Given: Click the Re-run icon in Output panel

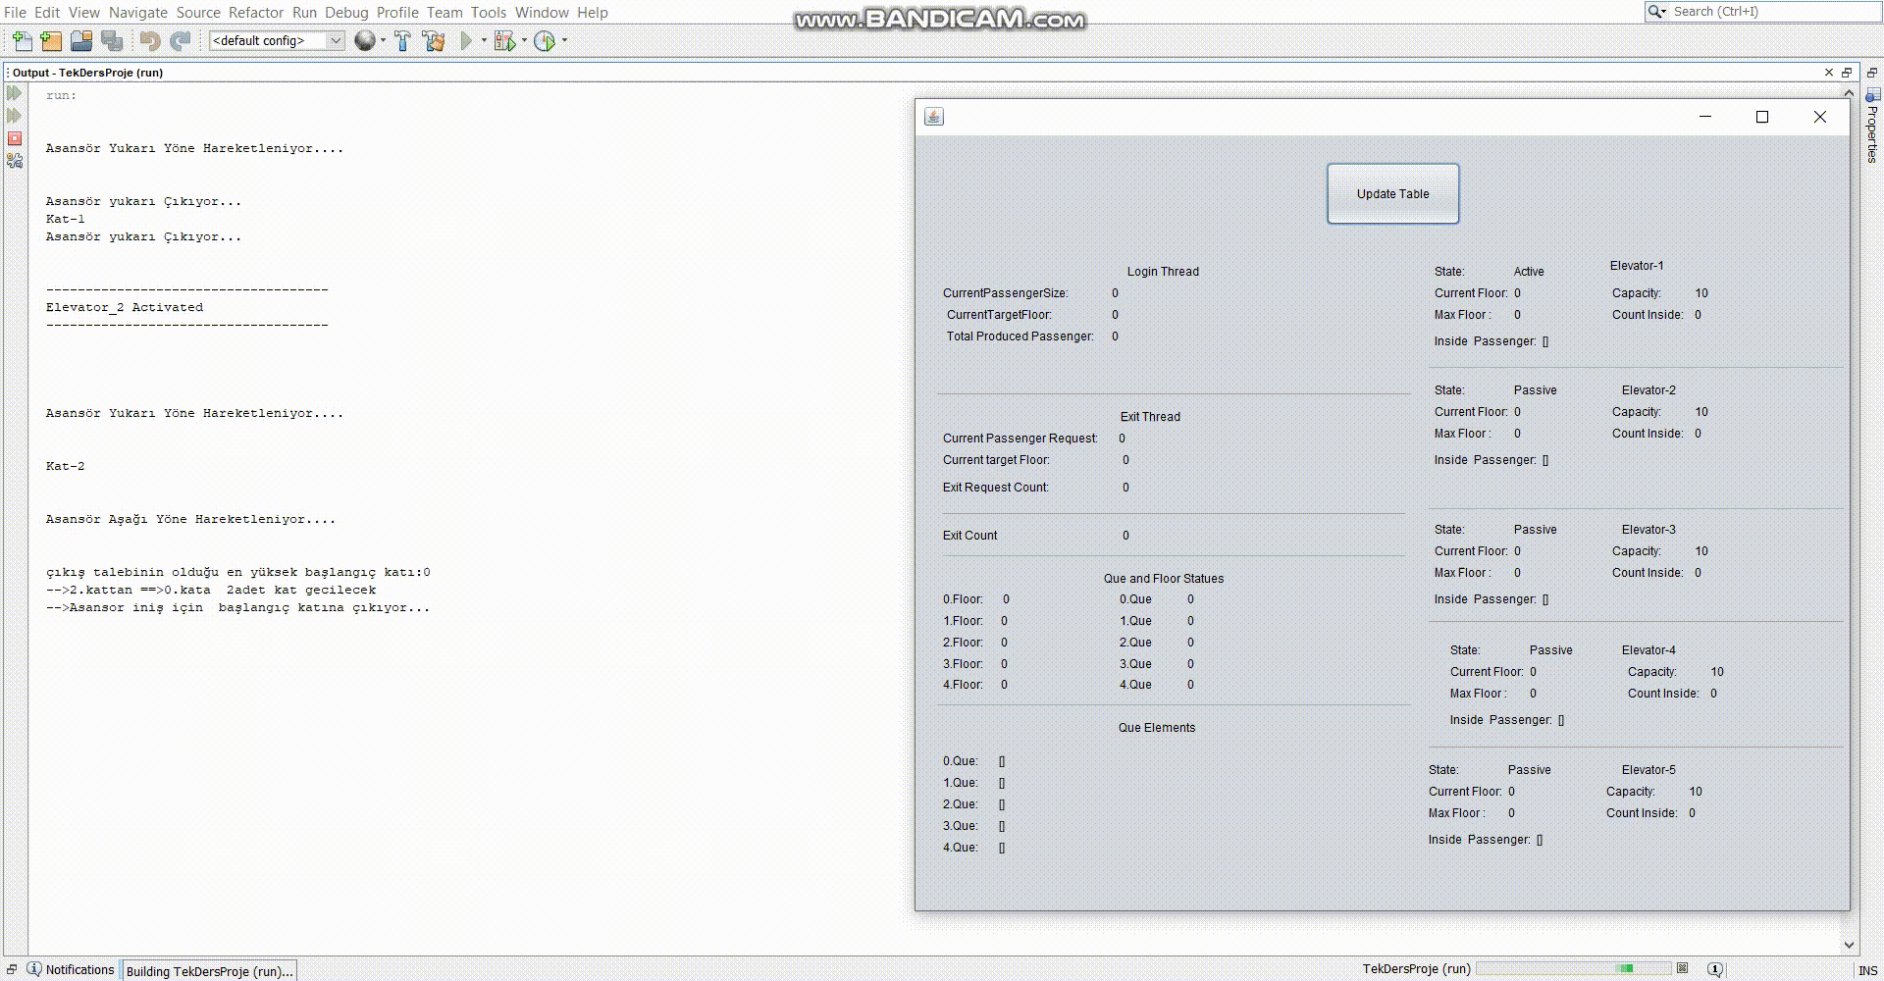Looking at the screenshot, I should [15, 93].
